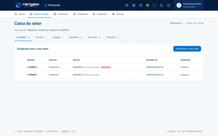The image size is (218, 136).
Task: Open Ana Demonstração user menu
Action: click(x=189, y=5)
